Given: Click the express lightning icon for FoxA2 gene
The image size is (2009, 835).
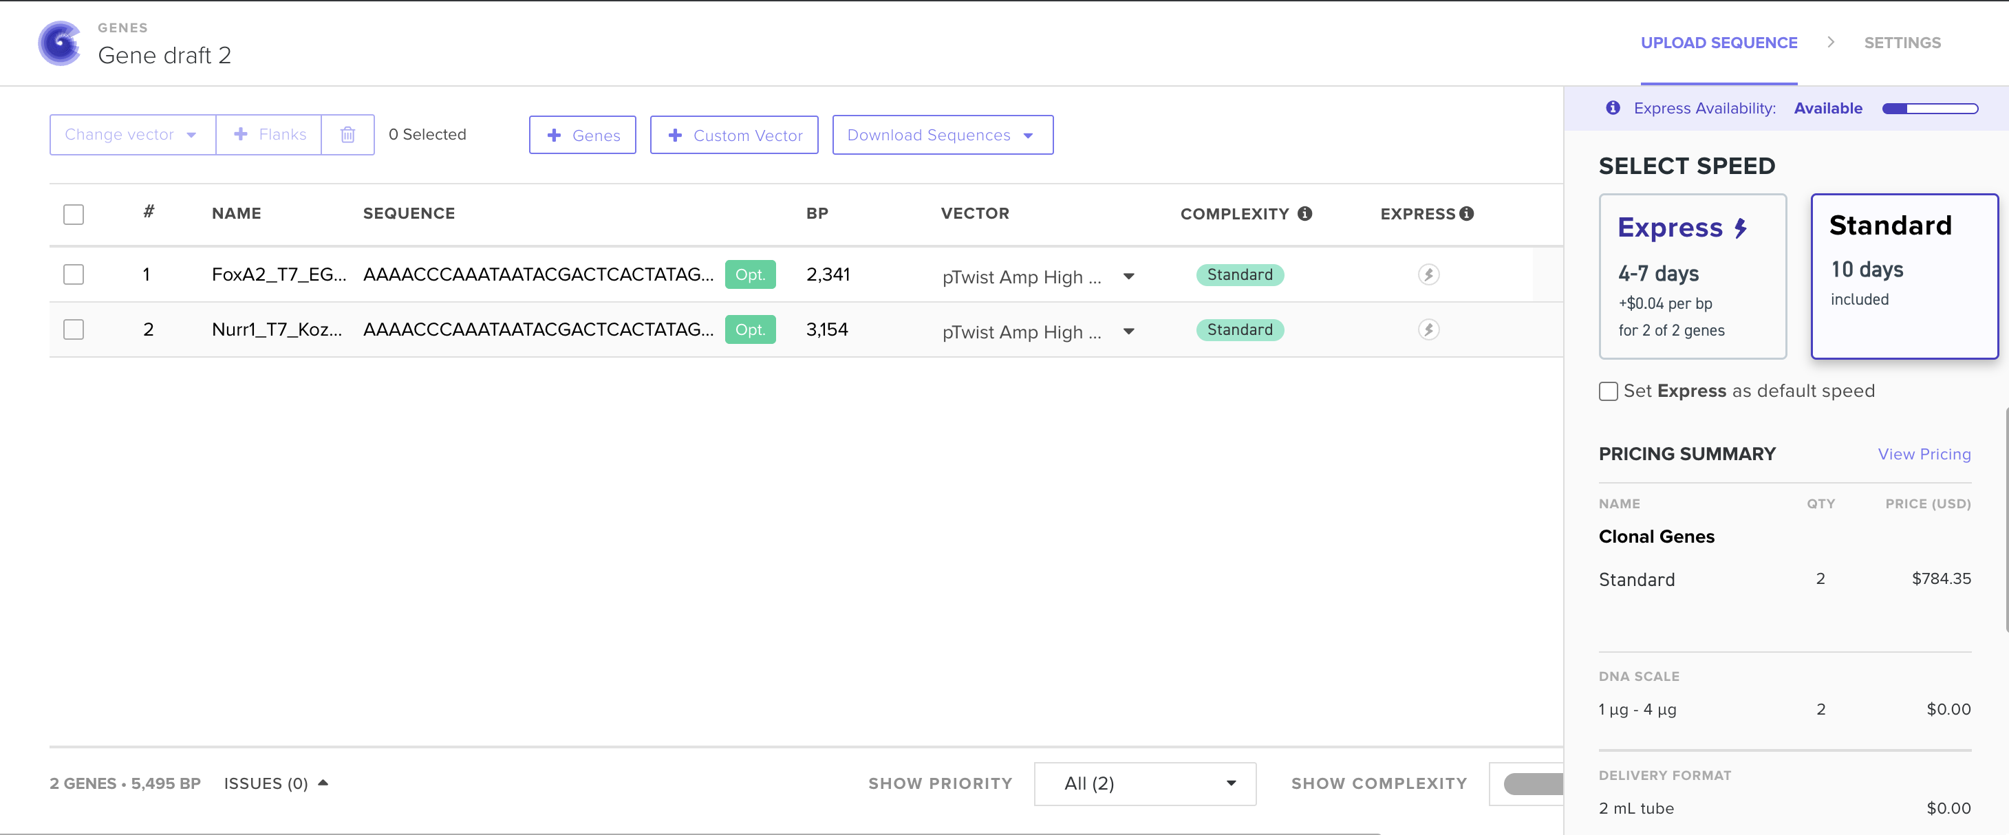Looking at the screenshot, I should tap(1428, 274).
